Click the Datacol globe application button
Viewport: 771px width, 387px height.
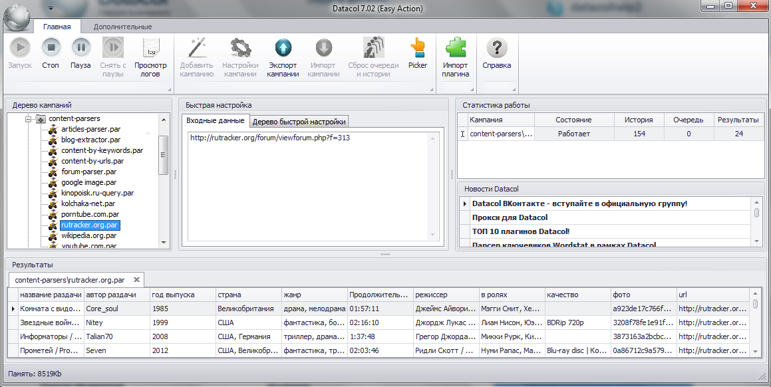point(17,19)
